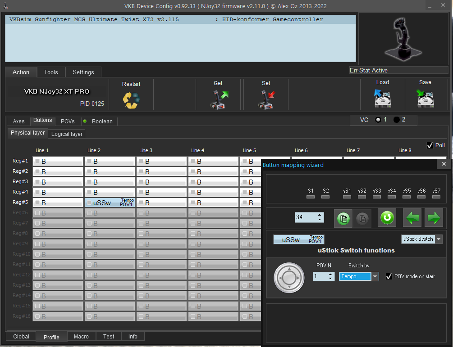Image resolution: width=453 pixels, height=347 pixels.
Task: Expand the Switch by Tempo dropdown
Action: [375, 277]
